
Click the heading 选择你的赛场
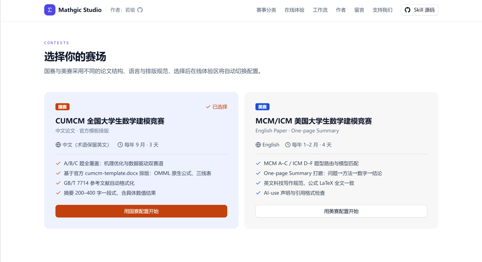click(75, 57)
